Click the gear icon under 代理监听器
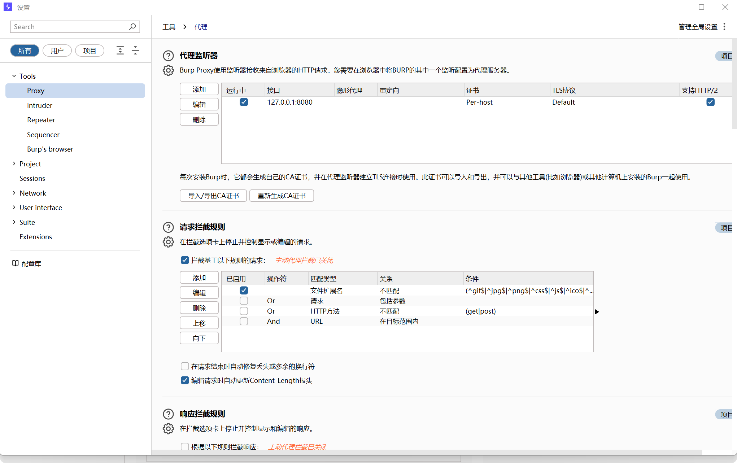Image resolution: width=737 pixels, height=463 pixels. [x=168, y=70]
